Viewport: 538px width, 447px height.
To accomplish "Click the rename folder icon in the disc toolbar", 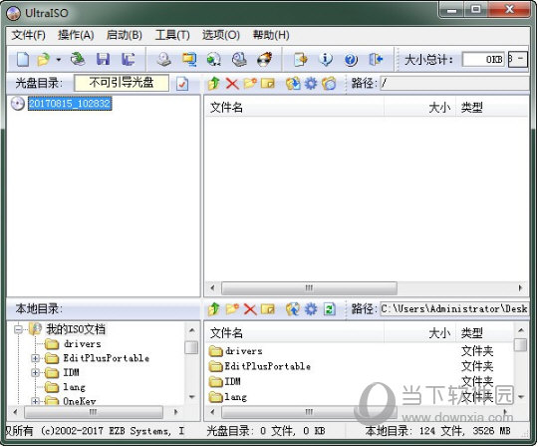I will 268,84.
